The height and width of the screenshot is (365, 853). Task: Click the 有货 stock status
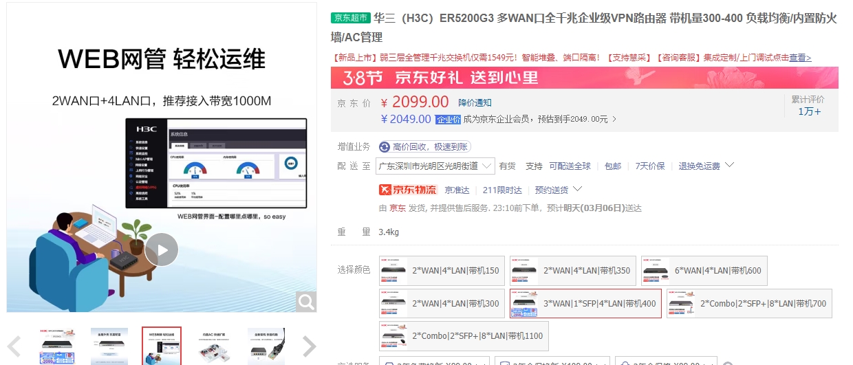(508, 166)
